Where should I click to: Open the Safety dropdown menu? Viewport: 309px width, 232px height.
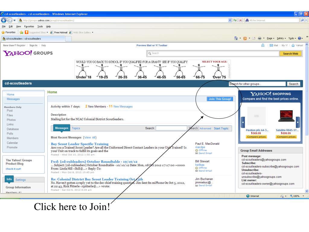coord(281,38)
